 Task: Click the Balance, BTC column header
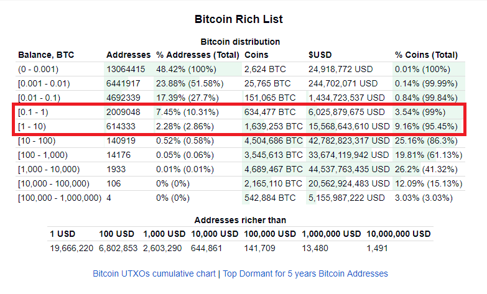46,55
